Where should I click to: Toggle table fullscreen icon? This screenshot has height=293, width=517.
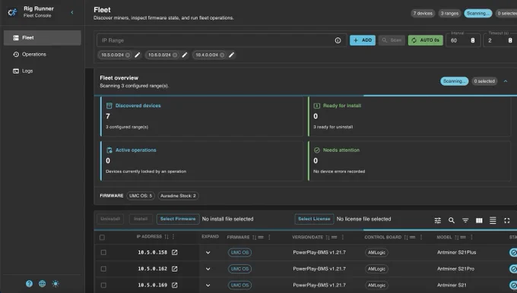(x=507, y=220)
